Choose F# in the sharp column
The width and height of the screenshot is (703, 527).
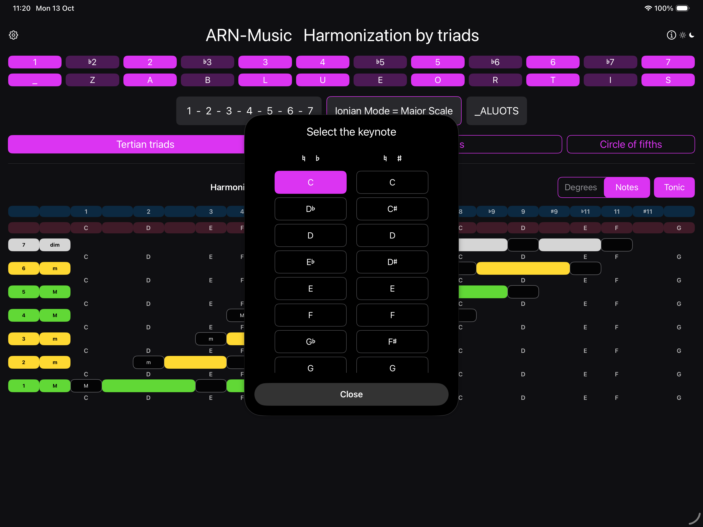pyautogui.click(x=392, y=341)
